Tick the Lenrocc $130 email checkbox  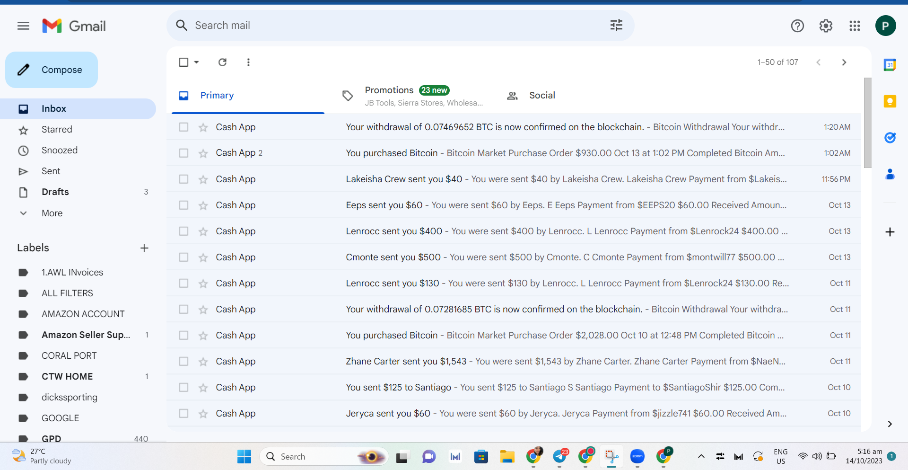click(183, 283)
